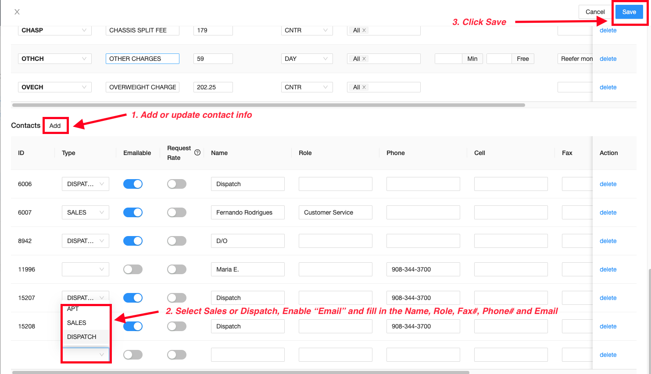The height and width of the screenshot is (374, 651).
Task: Expand the DAY unit dropdown
Action: pos(307,59)
